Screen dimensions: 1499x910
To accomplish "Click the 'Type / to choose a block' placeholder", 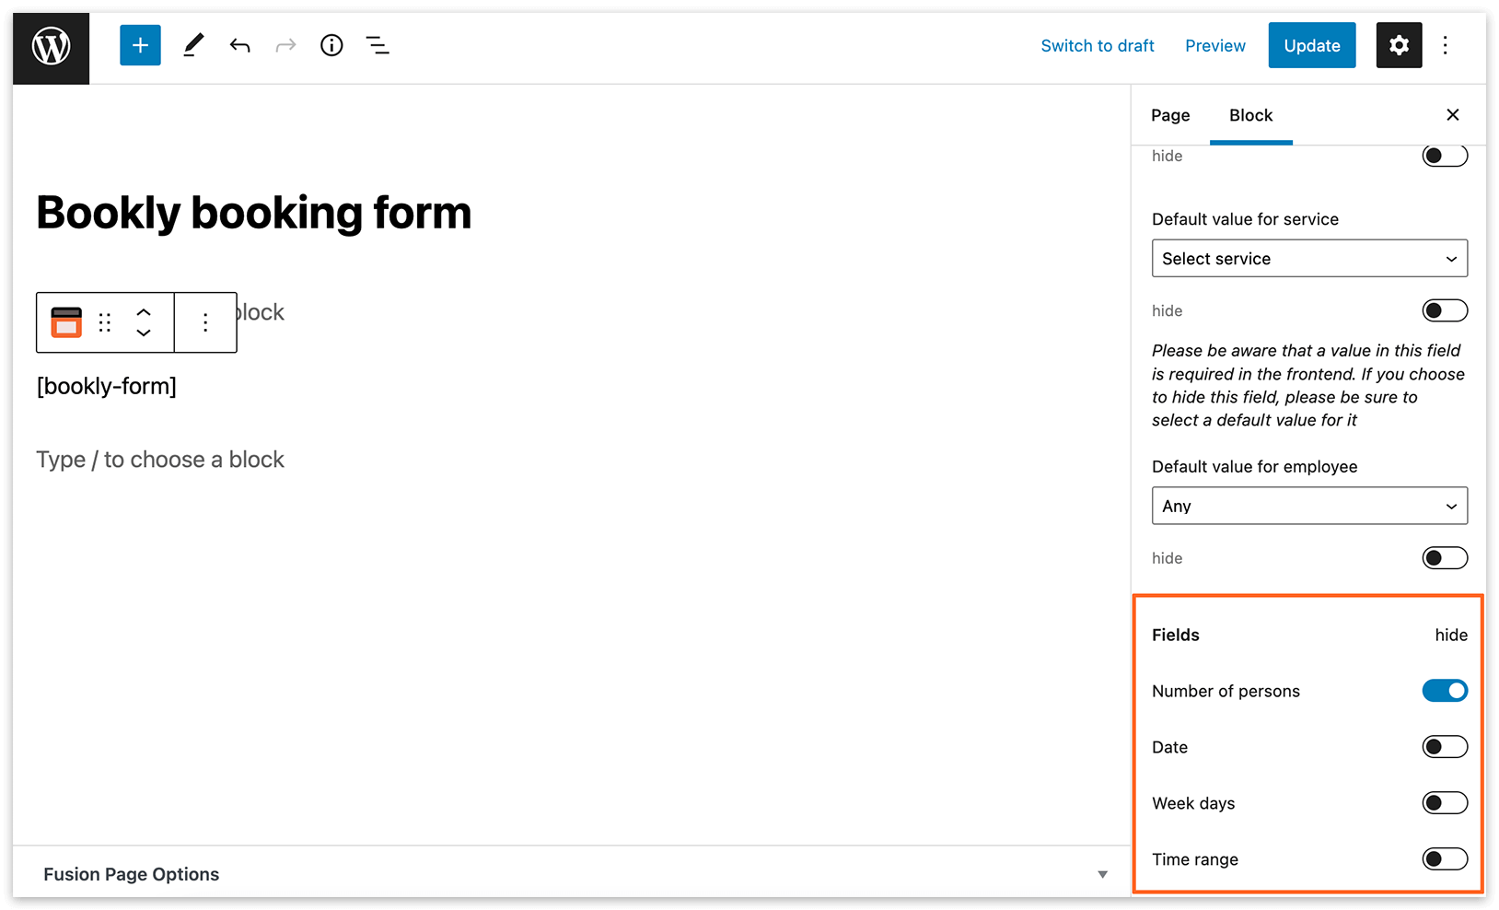I will (x=160, y=460).
